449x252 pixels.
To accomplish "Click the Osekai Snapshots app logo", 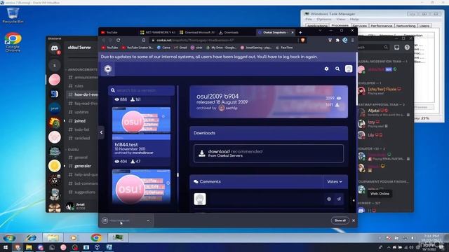I will (108, 69).
